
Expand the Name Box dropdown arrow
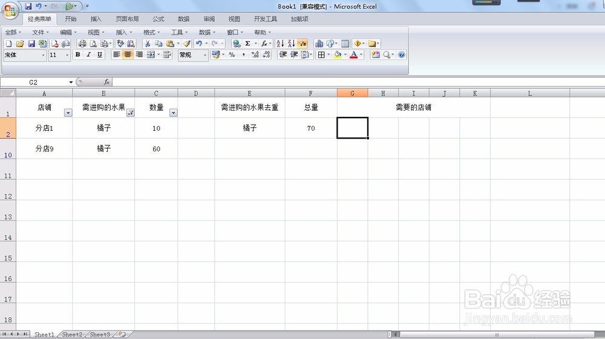[71, 82]
